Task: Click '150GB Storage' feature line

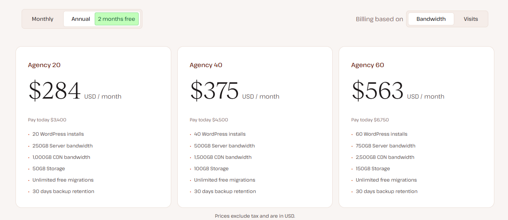Action: (x=373, y=169)
